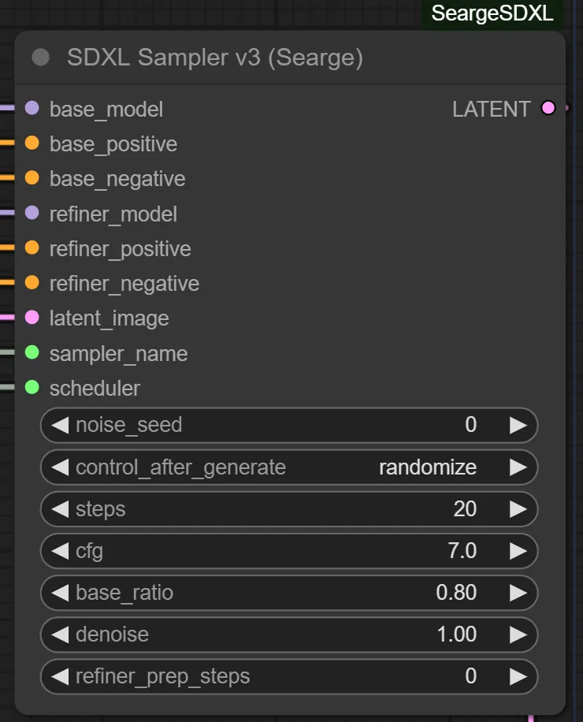Viewport: 583px width, 722px height.
Task: Click the base_positive input connector dot
Action: (x=32, y=143)
